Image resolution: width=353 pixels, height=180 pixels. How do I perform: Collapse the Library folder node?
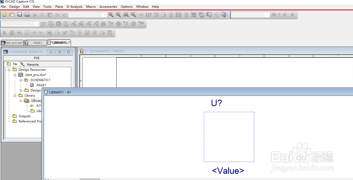click(x=15, y=96)
